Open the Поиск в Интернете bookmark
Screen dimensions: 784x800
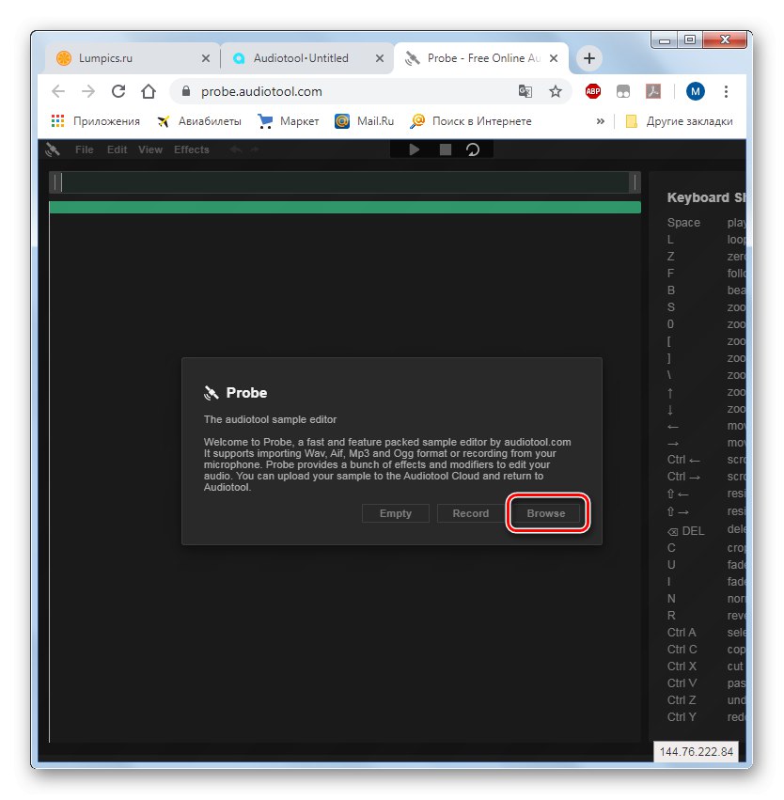pos(471,121)
